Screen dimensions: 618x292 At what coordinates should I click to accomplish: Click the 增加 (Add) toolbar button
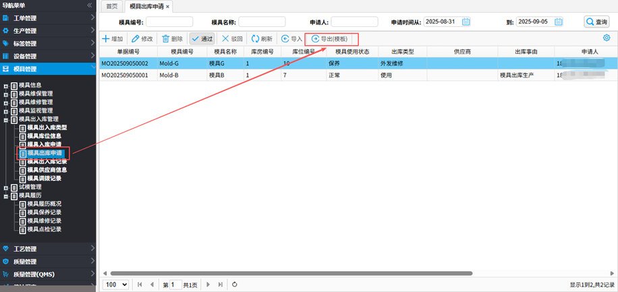coord(113,39)
